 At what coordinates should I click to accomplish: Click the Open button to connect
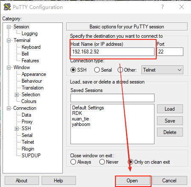coord(132,181)
